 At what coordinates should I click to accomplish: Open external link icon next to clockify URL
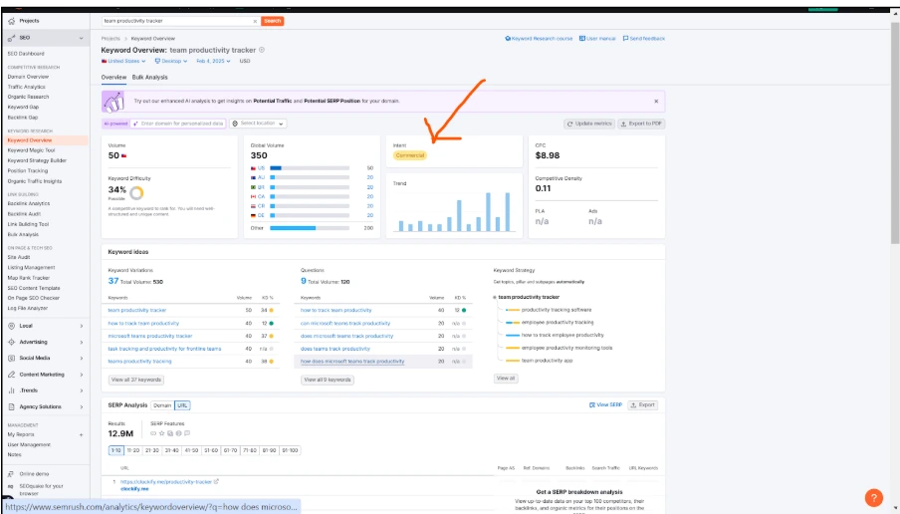(216, 482)
